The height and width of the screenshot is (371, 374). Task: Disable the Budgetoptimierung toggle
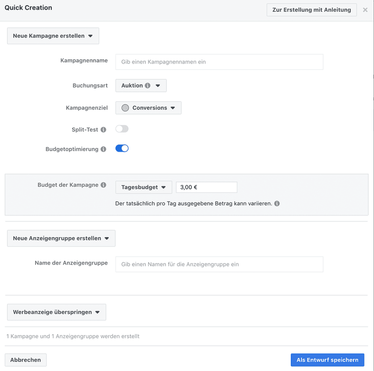[x=122, y=148]
